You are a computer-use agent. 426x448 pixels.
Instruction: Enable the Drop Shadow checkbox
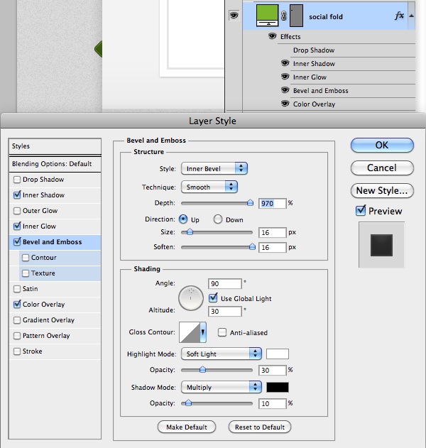(17, 180)
